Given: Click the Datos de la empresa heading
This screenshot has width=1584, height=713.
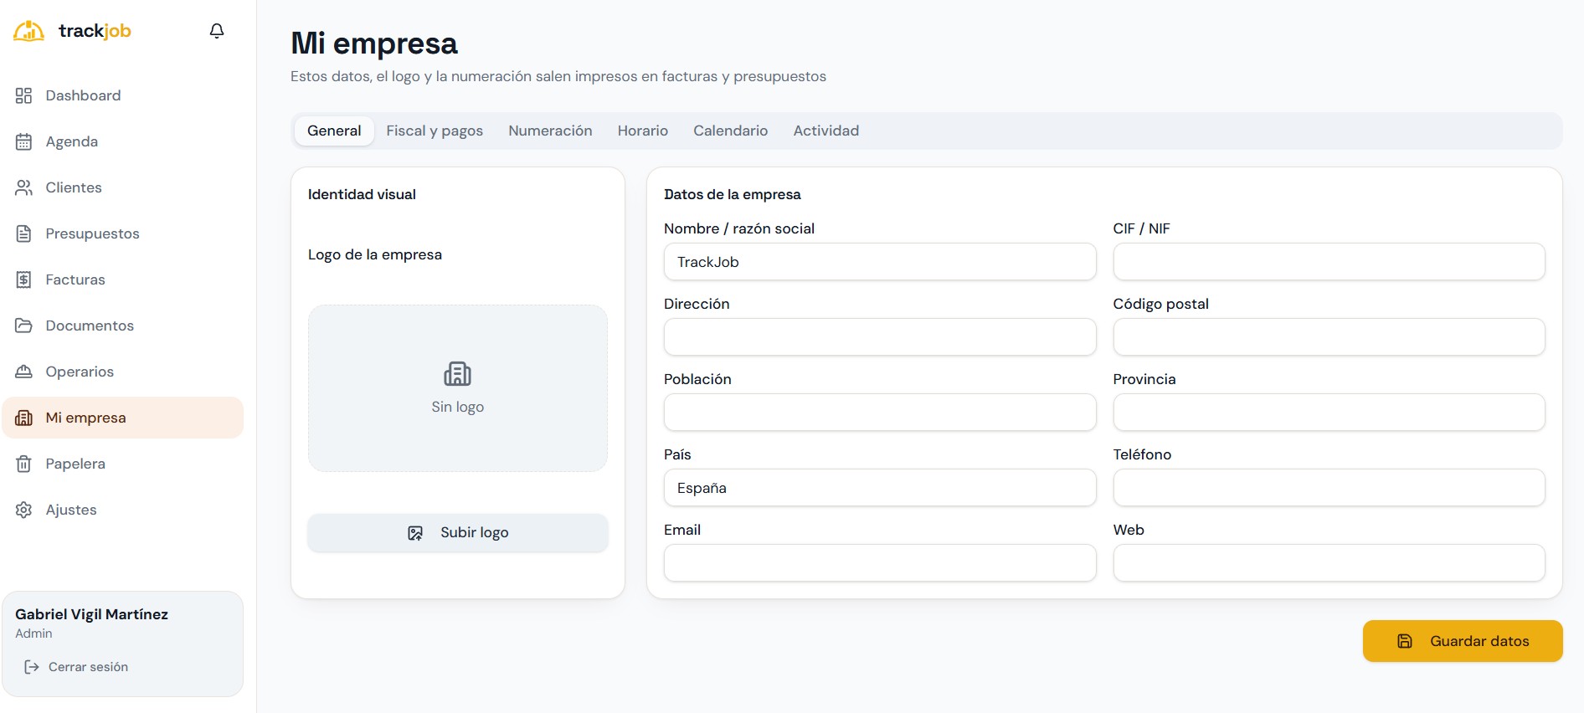Looking at the screenshot, I should 732,194.
